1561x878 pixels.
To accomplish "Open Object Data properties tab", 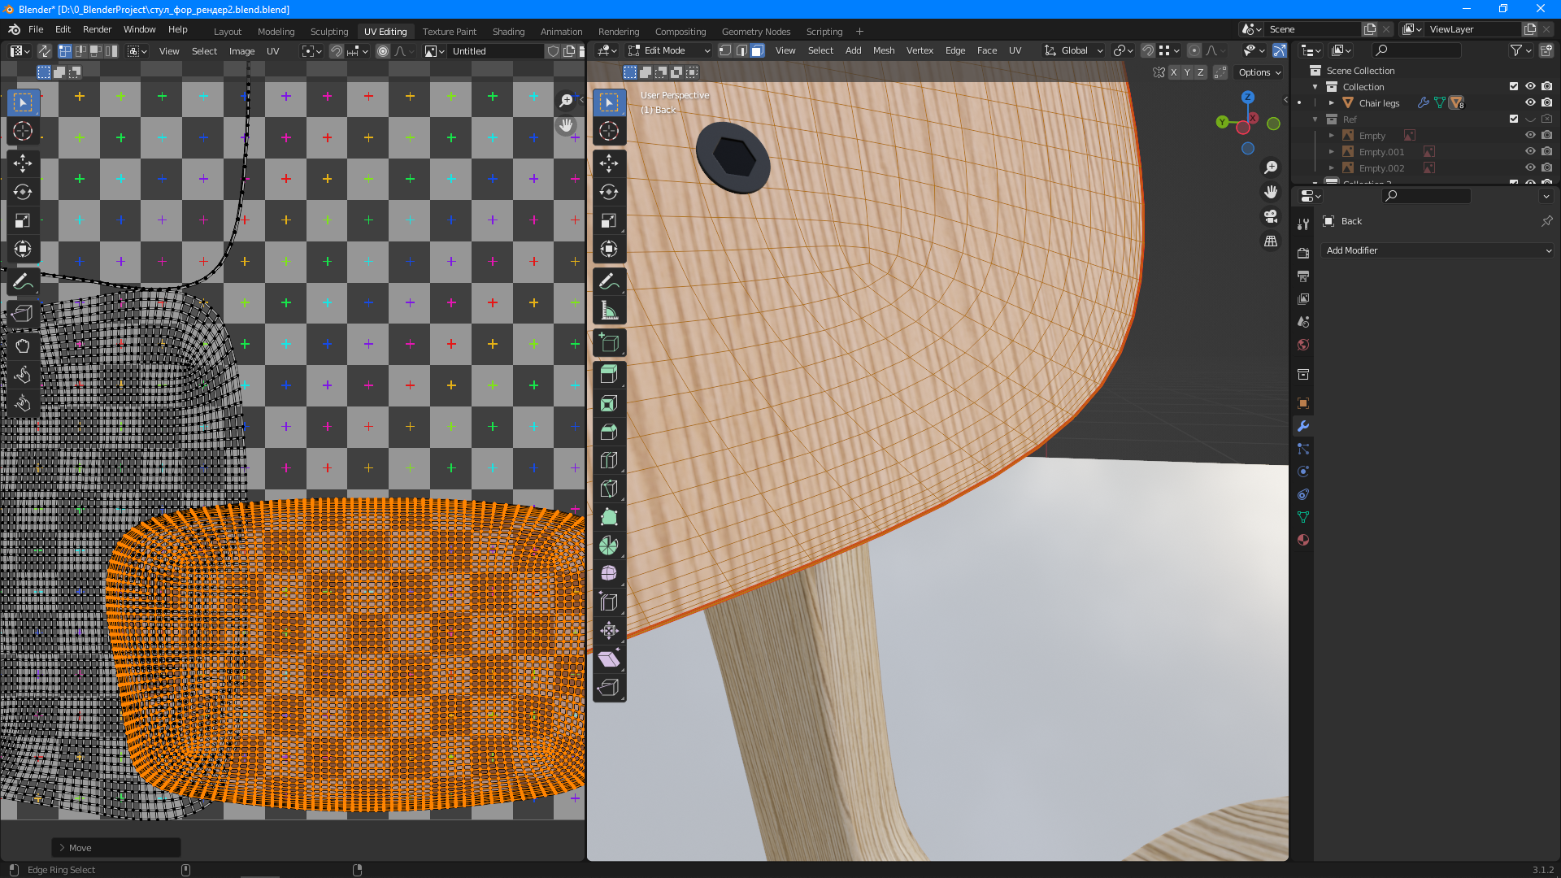I will (1303, 517).
